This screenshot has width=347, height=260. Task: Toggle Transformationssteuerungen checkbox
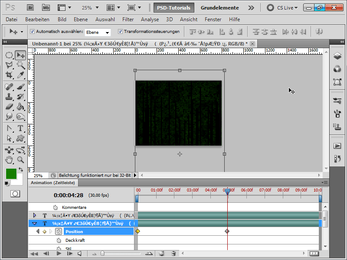(120, 31)
